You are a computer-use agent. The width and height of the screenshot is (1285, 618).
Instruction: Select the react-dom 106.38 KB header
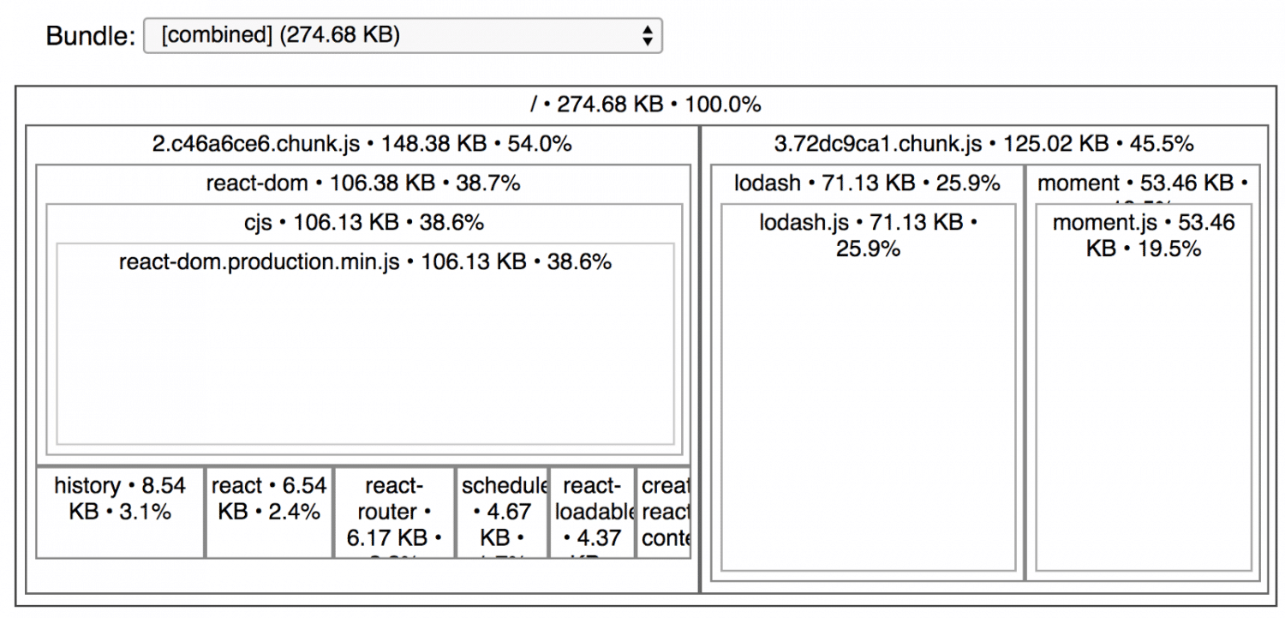tap(362, 183)
